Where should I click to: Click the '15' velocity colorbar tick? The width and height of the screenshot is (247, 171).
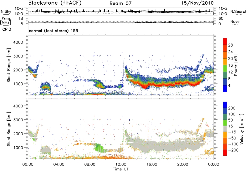tap(230, 126)
